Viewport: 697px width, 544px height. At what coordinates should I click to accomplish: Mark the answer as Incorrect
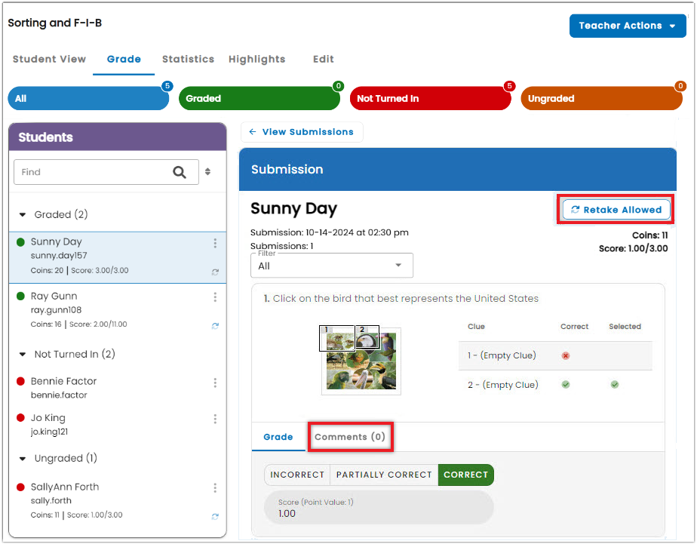pyautogui.click(x=297, y=475)
